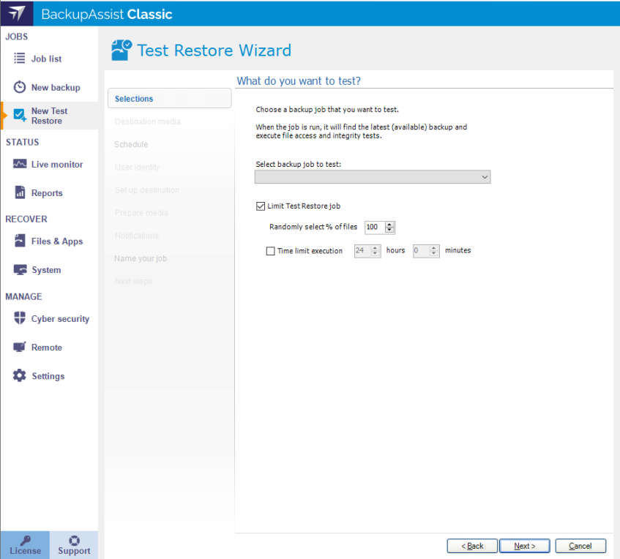Select the Live monitor icon
The image size is (620, 559).
pos(20,165)
